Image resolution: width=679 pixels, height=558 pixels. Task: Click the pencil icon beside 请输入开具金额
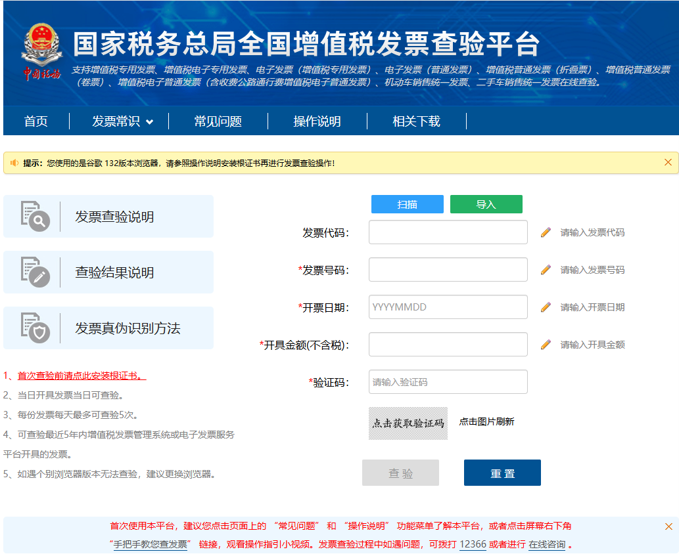(x=546, y=345)
